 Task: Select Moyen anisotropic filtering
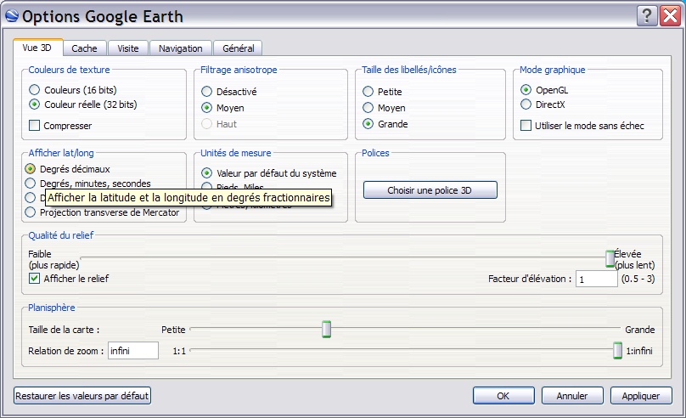[x=222, y=108]
